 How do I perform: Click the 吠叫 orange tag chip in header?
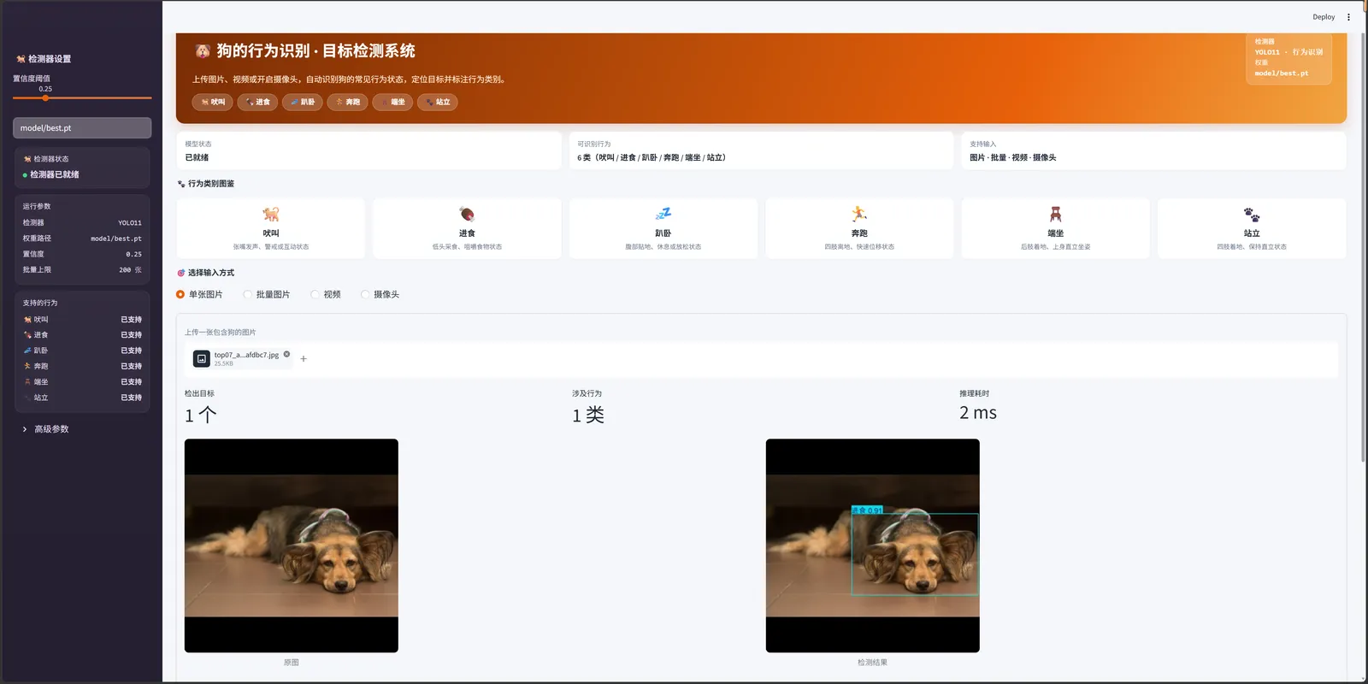click(x=213, y=102)
